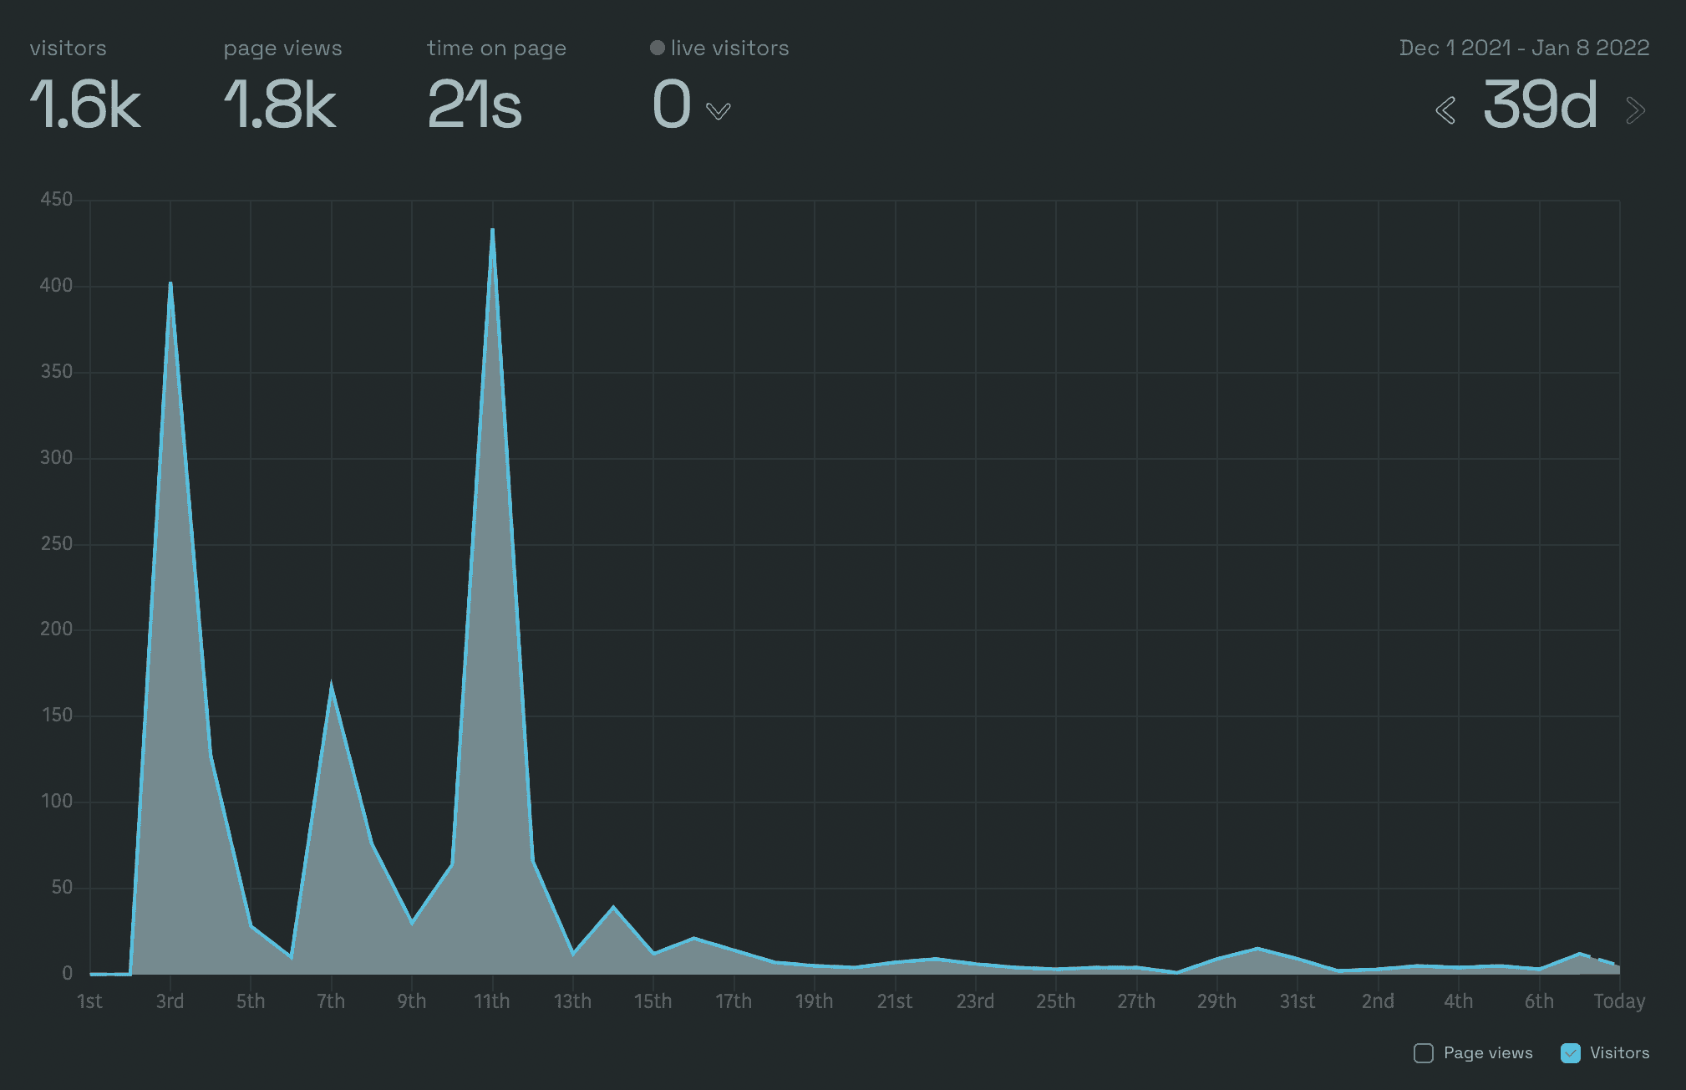Viewport: 1686px width, 1090px height.
Task: Select the 1.6k visitors stat
Action: coord(85,105)
